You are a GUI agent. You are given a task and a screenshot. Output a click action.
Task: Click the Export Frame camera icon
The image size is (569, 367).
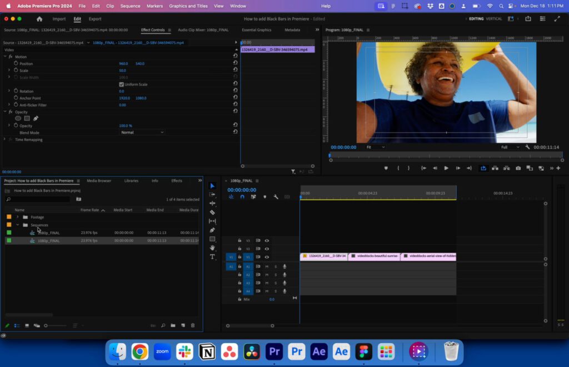click(x=518, y=168)
